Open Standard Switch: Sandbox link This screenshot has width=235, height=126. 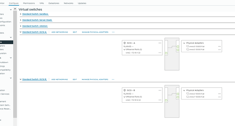click(x=35, y=14)
